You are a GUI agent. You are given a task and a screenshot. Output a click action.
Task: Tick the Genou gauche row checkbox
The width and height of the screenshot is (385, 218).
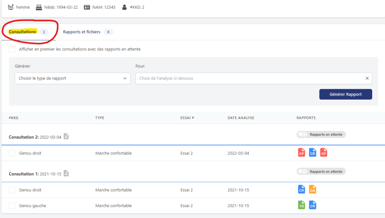pyautogui.click(x=12, y=206)
